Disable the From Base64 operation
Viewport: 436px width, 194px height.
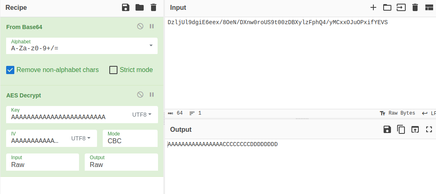pos(140,27)
